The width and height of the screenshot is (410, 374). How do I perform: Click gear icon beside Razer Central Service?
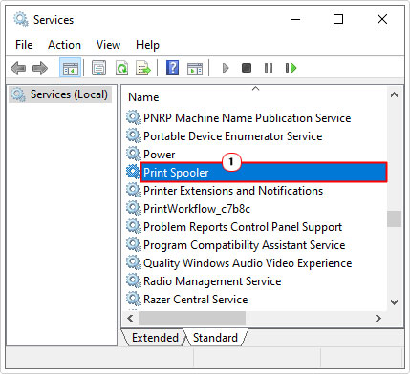(x=133, y=299)
